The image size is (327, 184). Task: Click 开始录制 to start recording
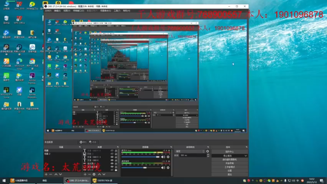(230, 163)
